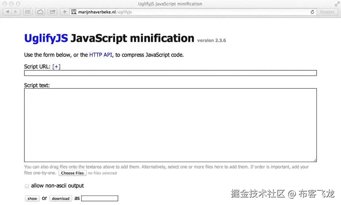Viewport: 341px width, 205px height.
Task: Click the version 2.3.6 text
Action: (x=211, y=40)
